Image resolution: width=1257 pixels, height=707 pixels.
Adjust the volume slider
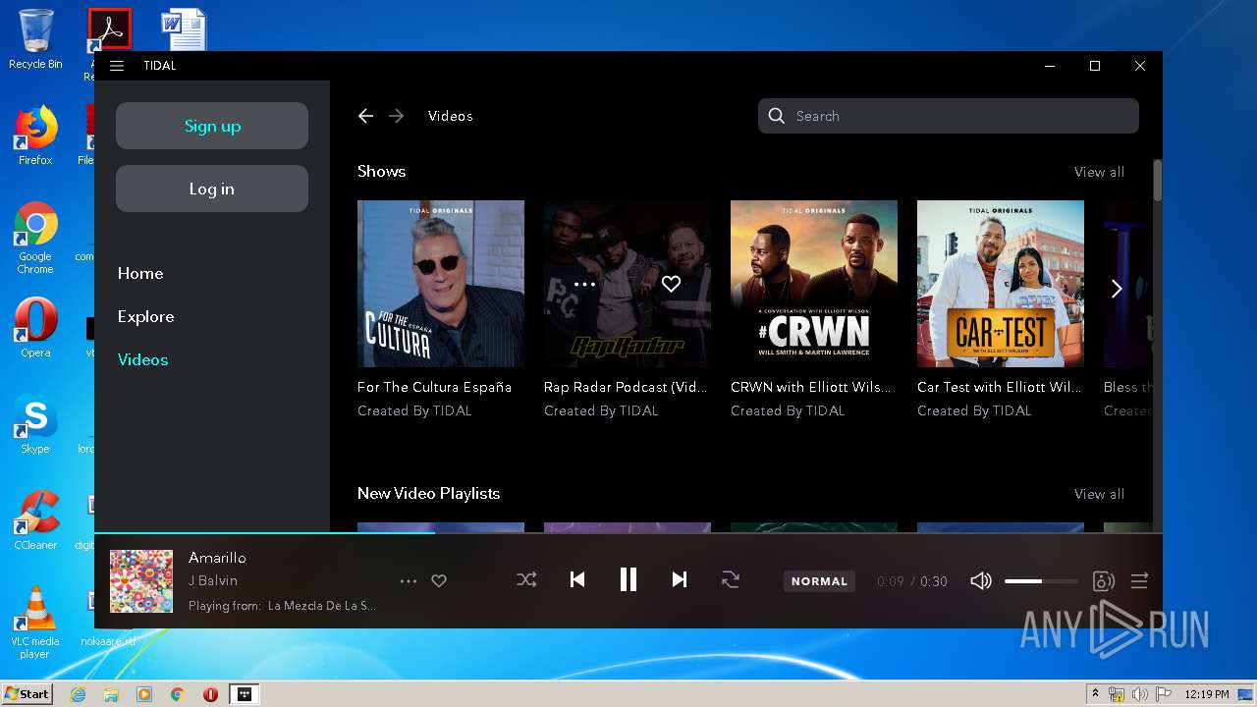pos(1040,581)
